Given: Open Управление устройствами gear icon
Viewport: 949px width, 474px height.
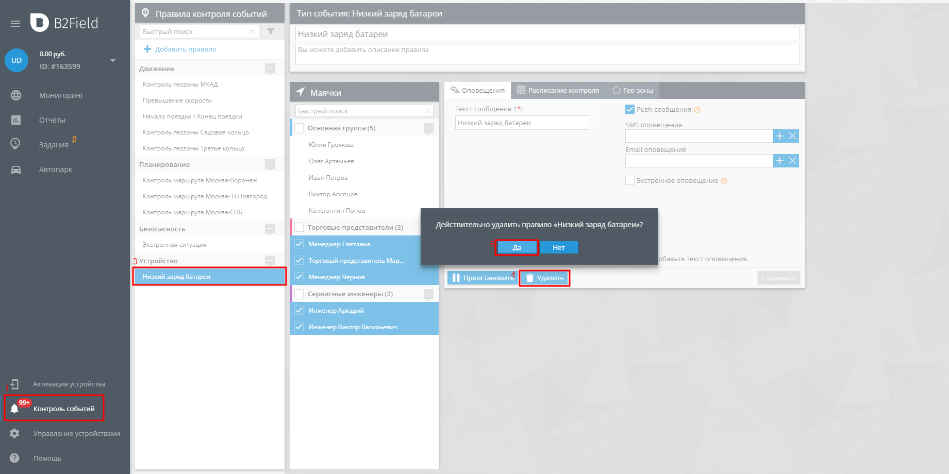Looking at the screenshot, I should (x=14, y=433).
